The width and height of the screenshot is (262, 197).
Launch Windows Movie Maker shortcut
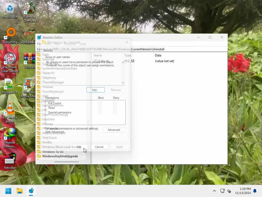pos(29,88)
